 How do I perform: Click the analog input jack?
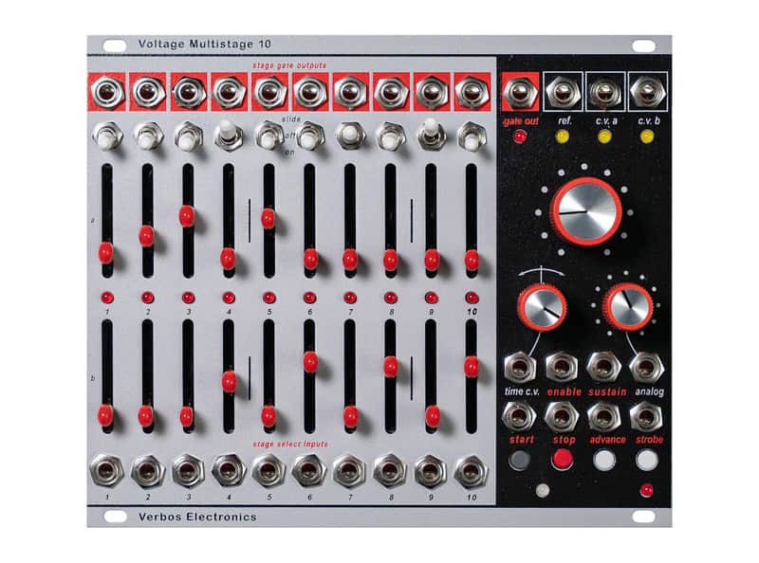pos(647,368)
